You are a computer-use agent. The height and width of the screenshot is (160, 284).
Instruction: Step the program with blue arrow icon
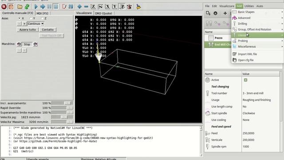[x=43, y=7]
